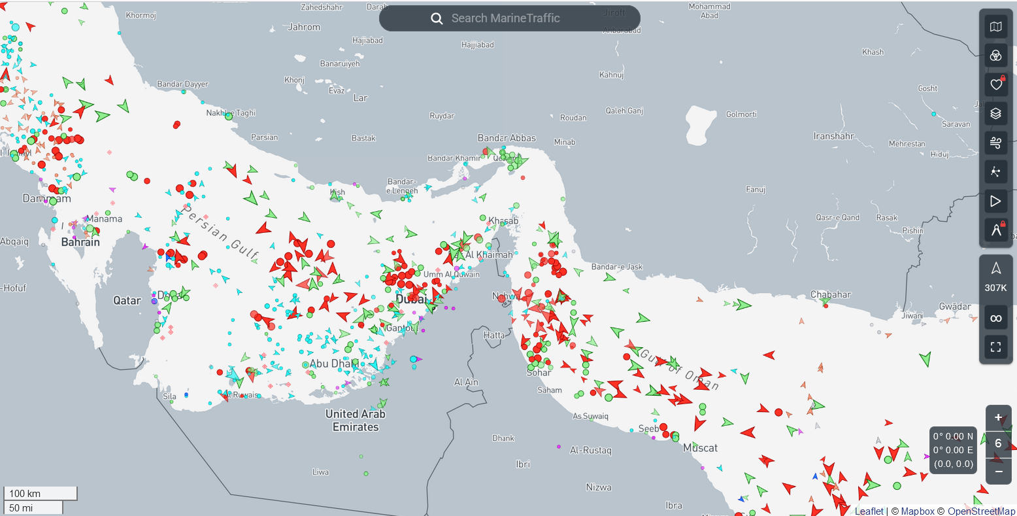Select the cyan vessel dot near Saravan

933,114
